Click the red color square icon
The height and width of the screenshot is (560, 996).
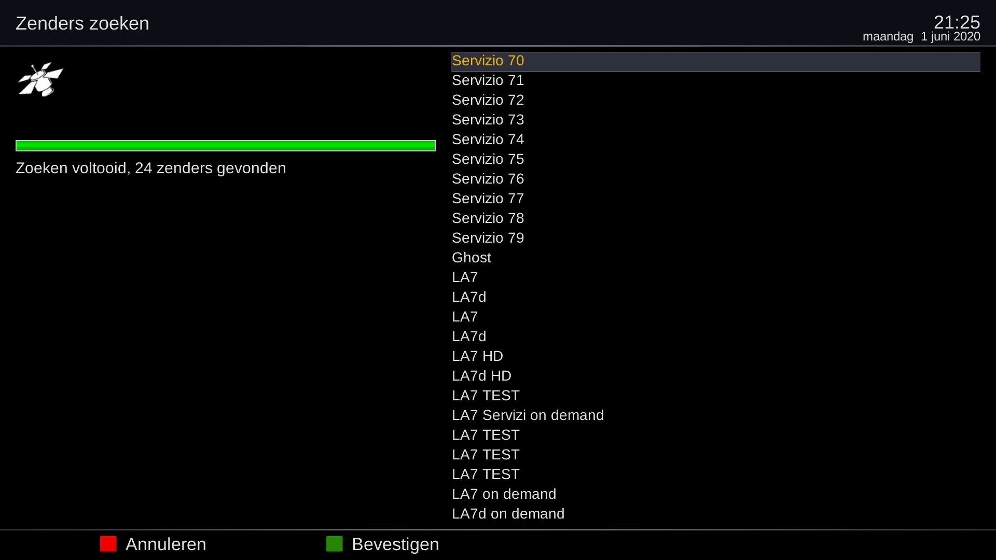pyautogui.click(x=108, y=544)
